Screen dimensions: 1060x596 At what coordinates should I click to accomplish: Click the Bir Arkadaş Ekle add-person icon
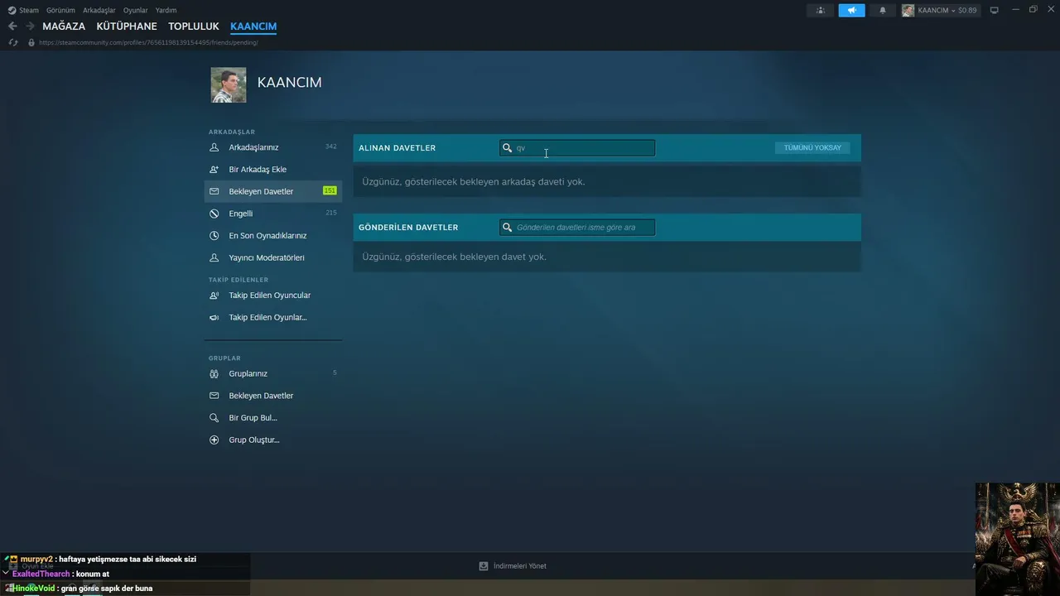coord(214,169)
